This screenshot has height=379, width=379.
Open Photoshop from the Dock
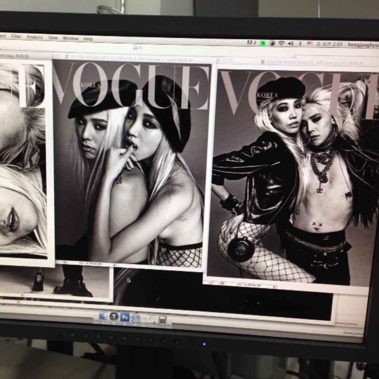pos(125,317)
